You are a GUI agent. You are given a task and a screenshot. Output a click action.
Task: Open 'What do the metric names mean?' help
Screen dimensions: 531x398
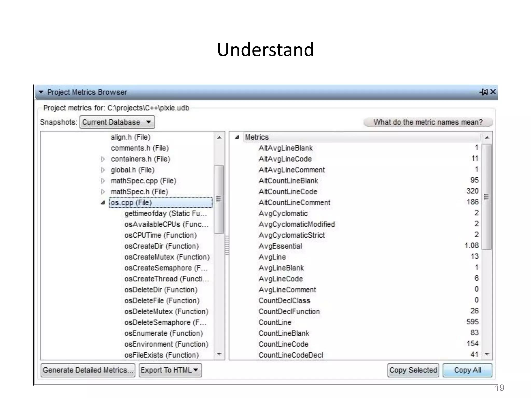pos(428,122)
